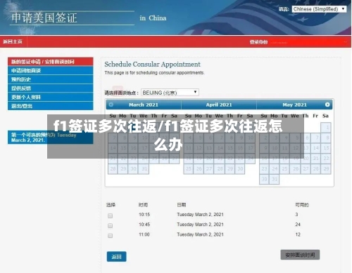The height and width of the screenshot is (273, 352).
Task: Select May 29 on the calendar
Action: [326, 169]
